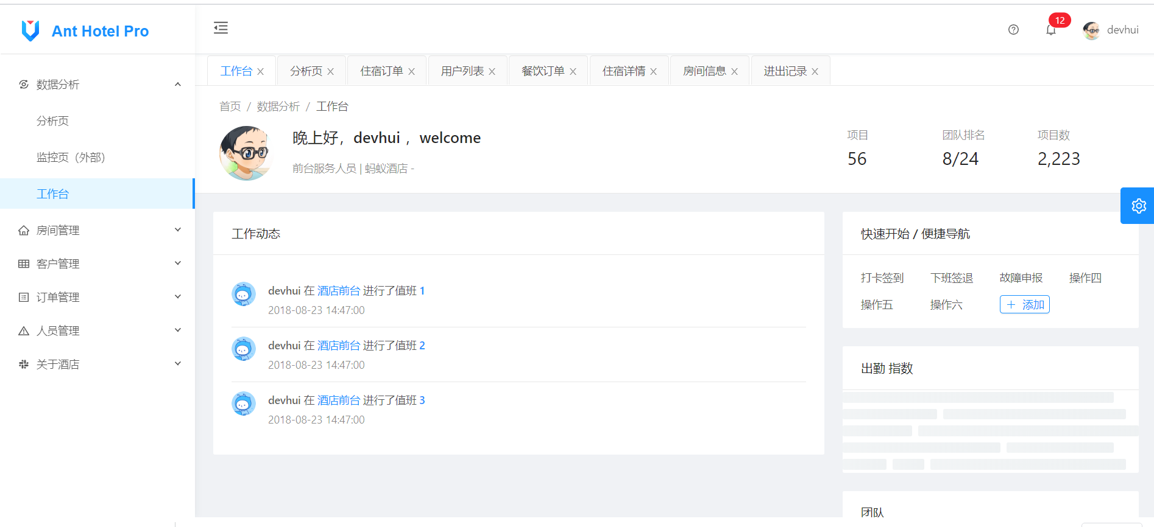The image size is (1154, 527).
Task: Open 酒店前台 link in 值班 1 entry
Action: (339, 291)
